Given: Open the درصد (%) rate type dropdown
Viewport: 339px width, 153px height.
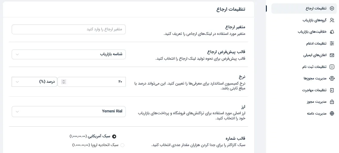Looking at the screenshot, I should pyautogui.click(x=34, y=82).
